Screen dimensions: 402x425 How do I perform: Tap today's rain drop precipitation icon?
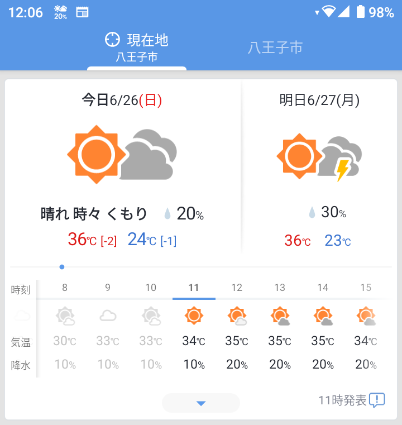click(x=167, y=214)
